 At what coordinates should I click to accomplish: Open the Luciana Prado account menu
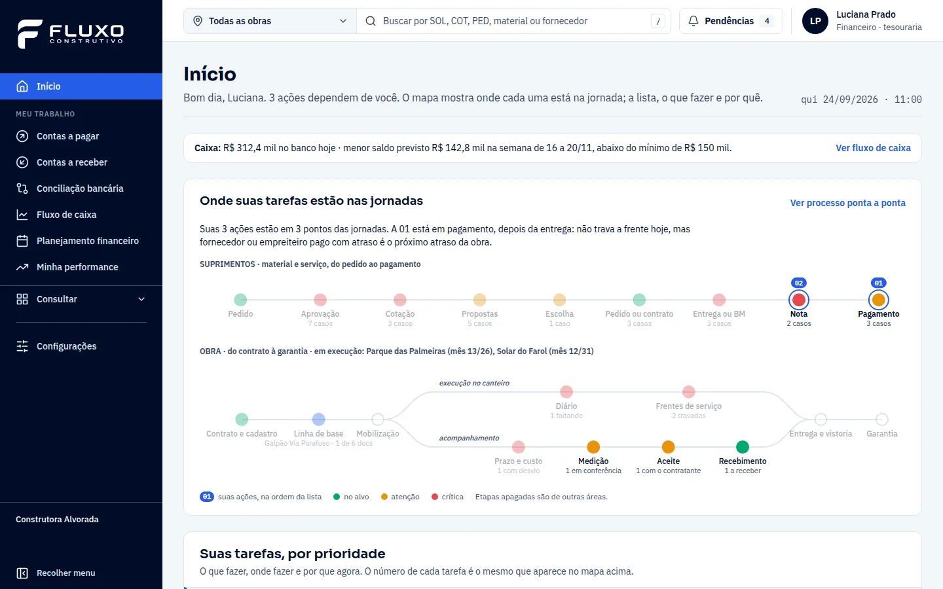pos(862,21)
